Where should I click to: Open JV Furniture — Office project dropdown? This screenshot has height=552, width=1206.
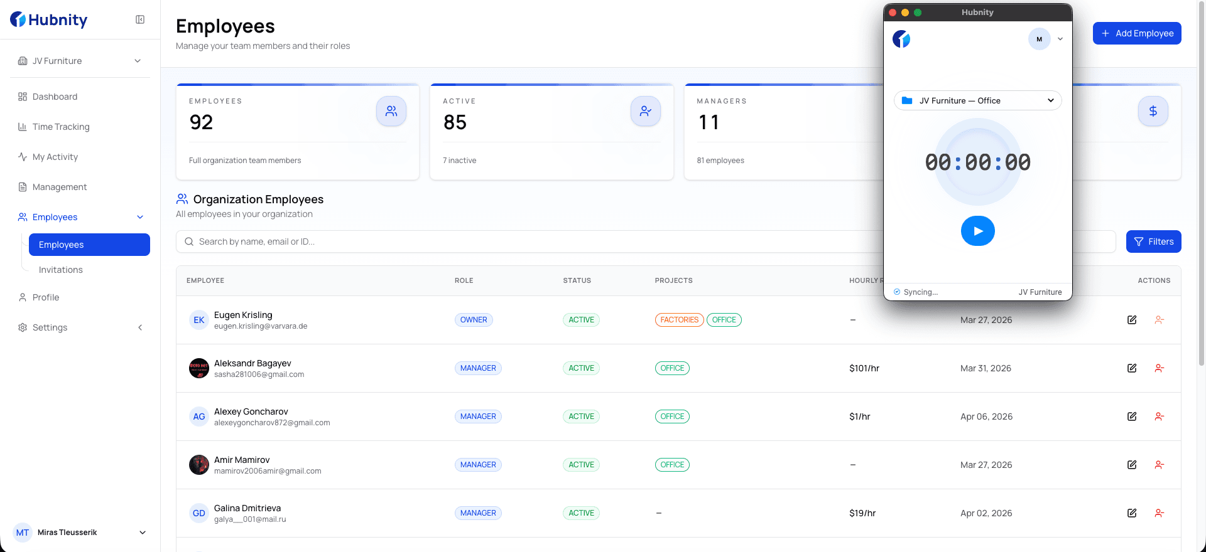978,100
